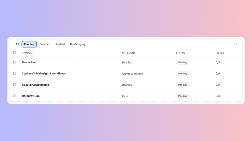
Task: Click Pending badge for Coastal Cable Beanie
Action: 183,85
